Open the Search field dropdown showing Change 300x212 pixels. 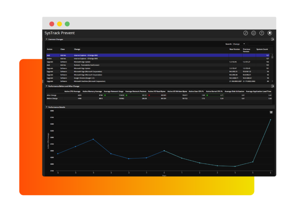(239, 44)
